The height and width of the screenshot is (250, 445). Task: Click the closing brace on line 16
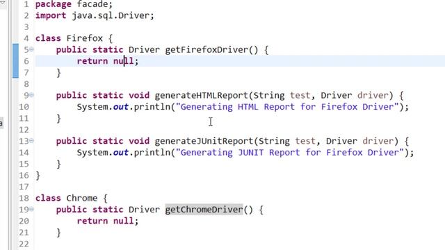38,176
